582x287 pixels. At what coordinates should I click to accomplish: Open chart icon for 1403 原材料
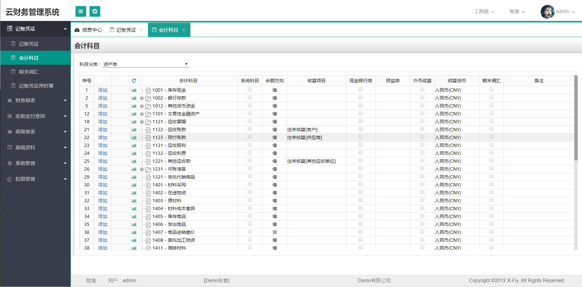coord(134,201)
